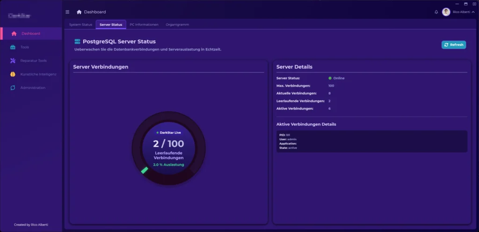Click the PostgreSQL Server Status heading
This screenshot has width=479, height=232.
(119, 42)
